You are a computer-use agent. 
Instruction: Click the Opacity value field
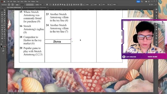pos(41,5)
